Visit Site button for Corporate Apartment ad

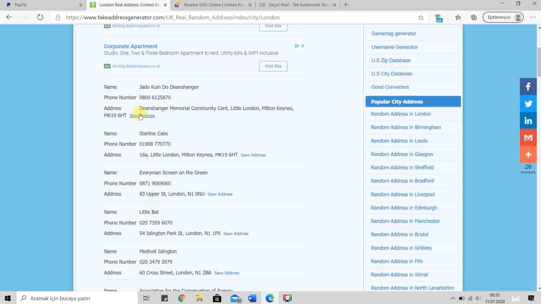(x=273, y=66)
